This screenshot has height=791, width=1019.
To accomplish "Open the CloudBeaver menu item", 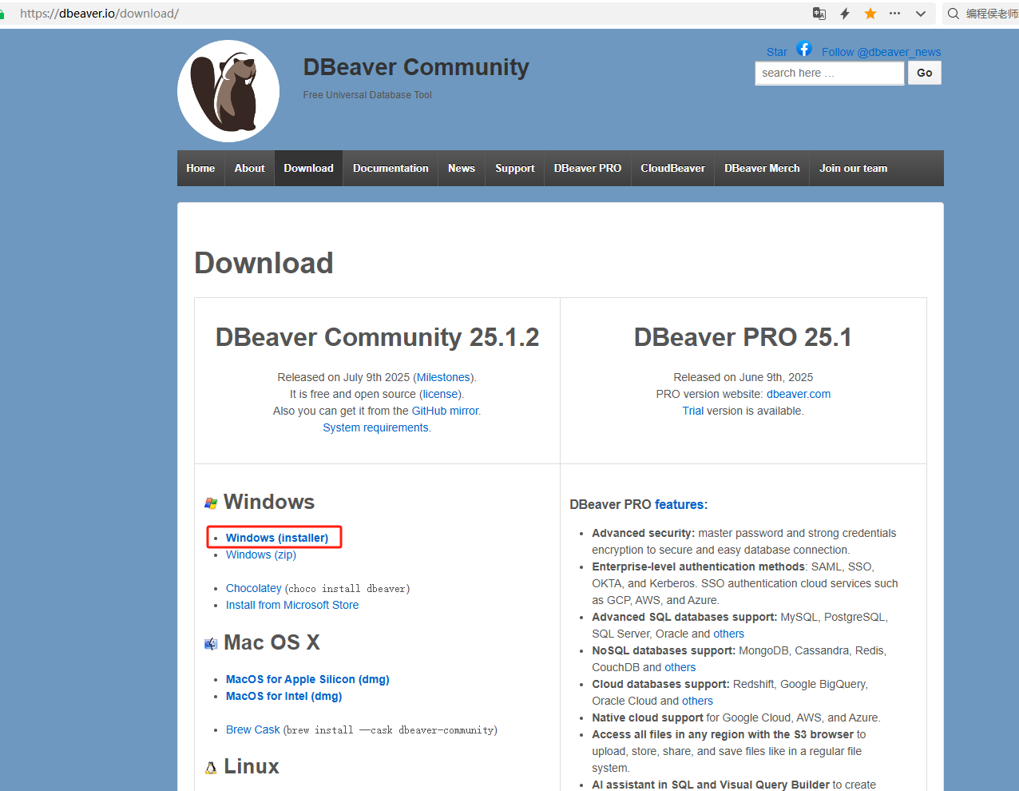I will (x=672, y=168).
